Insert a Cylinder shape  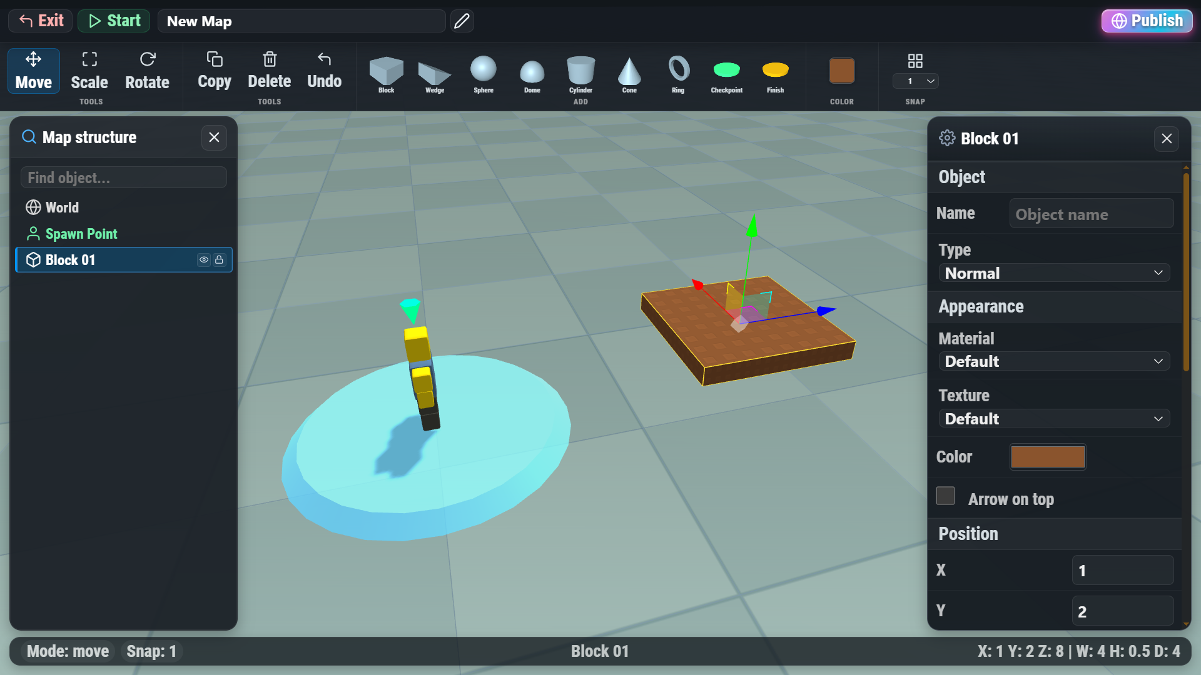pos(580,74)
